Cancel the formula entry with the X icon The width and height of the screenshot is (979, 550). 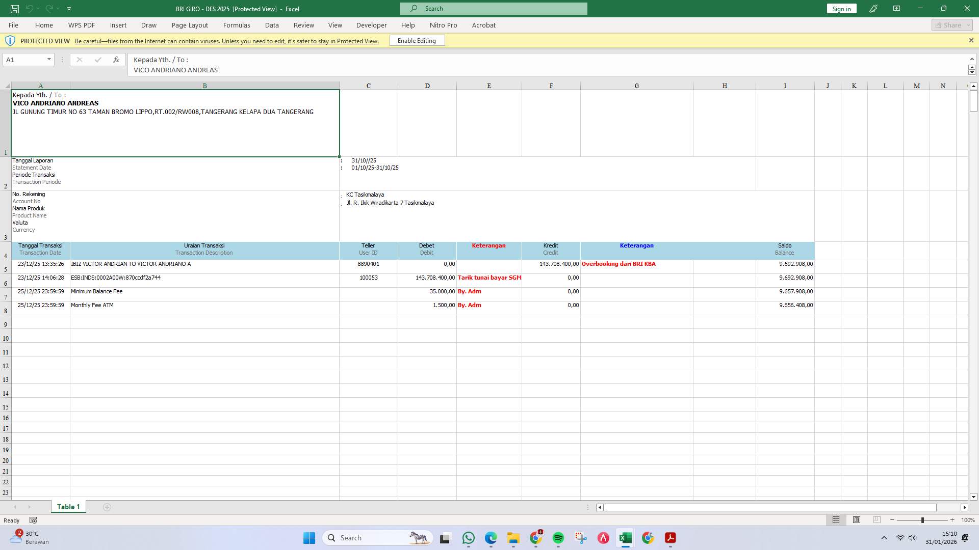point(79,60)
